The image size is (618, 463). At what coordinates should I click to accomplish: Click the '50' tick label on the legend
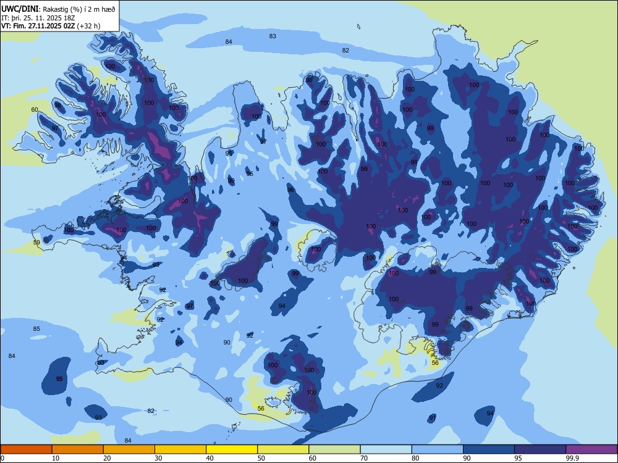click(261, 458)
